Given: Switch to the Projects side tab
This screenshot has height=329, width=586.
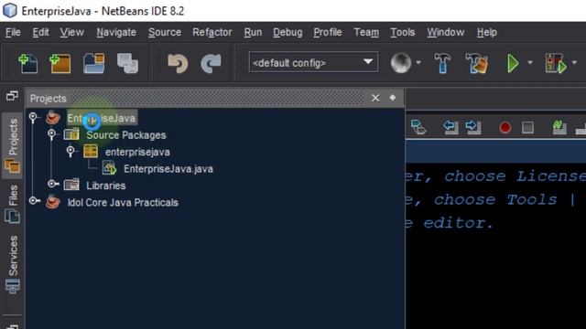Looking at the screenshot, I should (x=12, y=145).
